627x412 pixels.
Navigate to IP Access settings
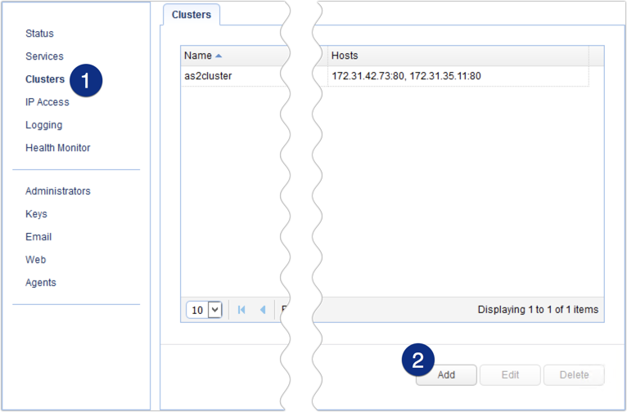coord(47,102)
